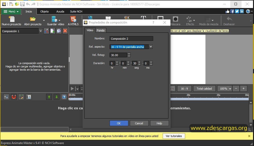Click the title bar new file icon

[x=11, y=4]
